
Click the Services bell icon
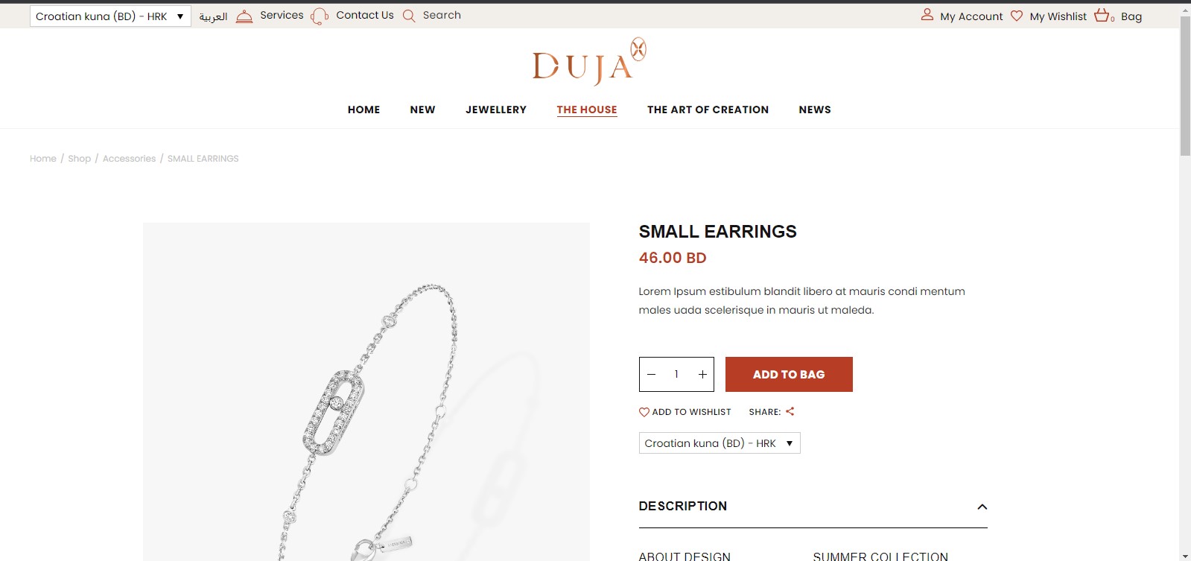tap(244, 16)
